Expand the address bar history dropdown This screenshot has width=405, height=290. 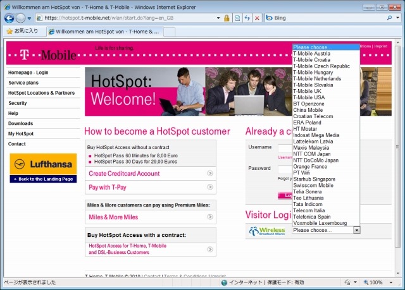coord(218,18)
